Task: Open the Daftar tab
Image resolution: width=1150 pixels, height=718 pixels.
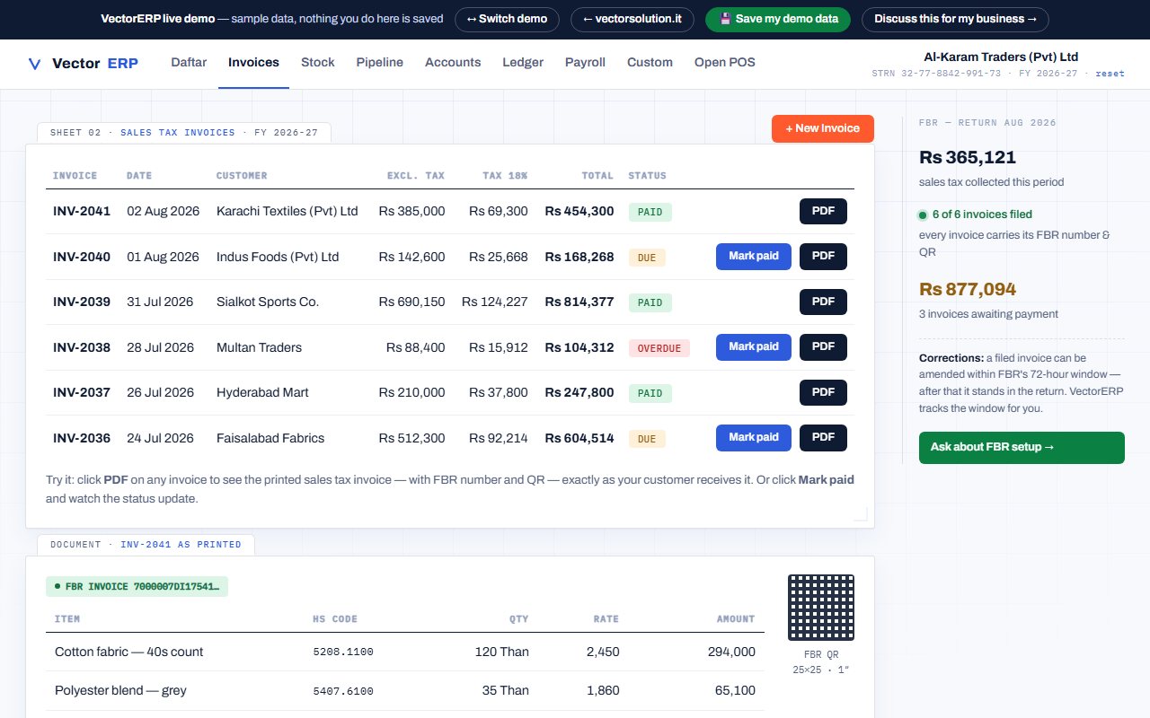Action: (189, 63)
